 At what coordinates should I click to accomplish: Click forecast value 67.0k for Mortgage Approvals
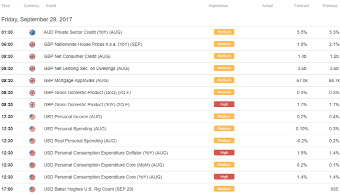click(302, 81)
